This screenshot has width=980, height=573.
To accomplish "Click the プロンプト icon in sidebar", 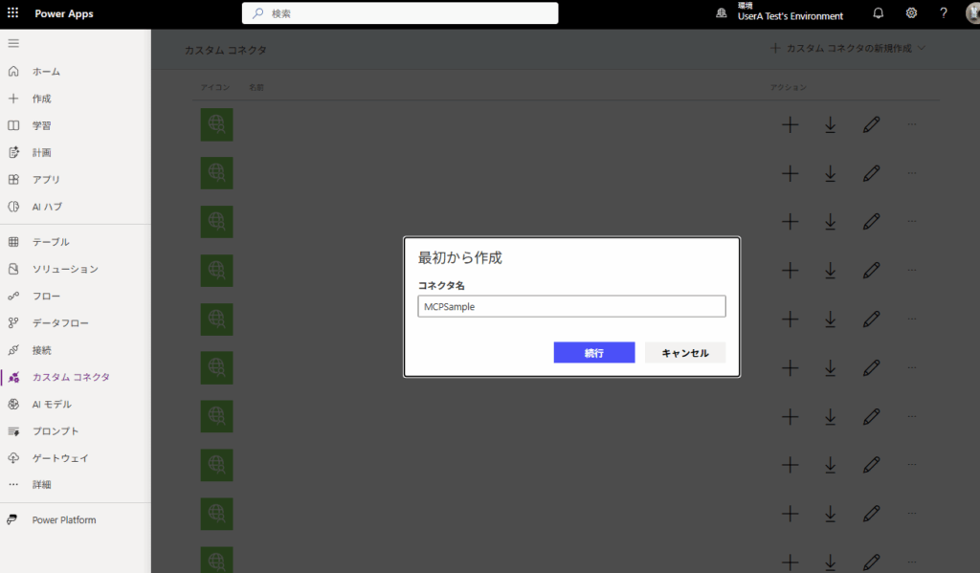I will click(x=13, y=431).
